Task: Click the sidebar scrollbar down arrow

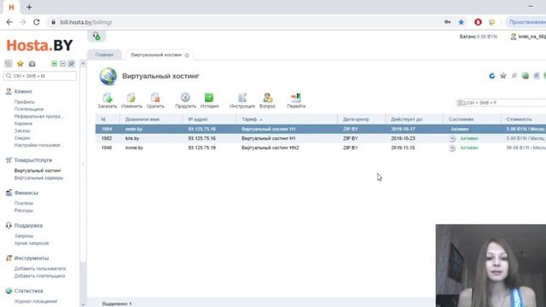Action: 83,304
